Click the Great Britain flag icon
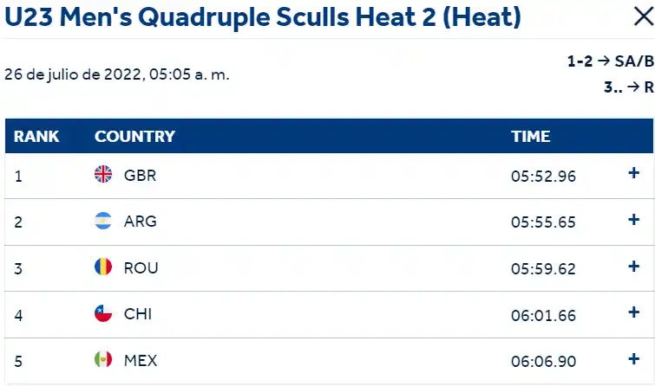The width and height of the screenshot is (655, 386). [103, 175]
